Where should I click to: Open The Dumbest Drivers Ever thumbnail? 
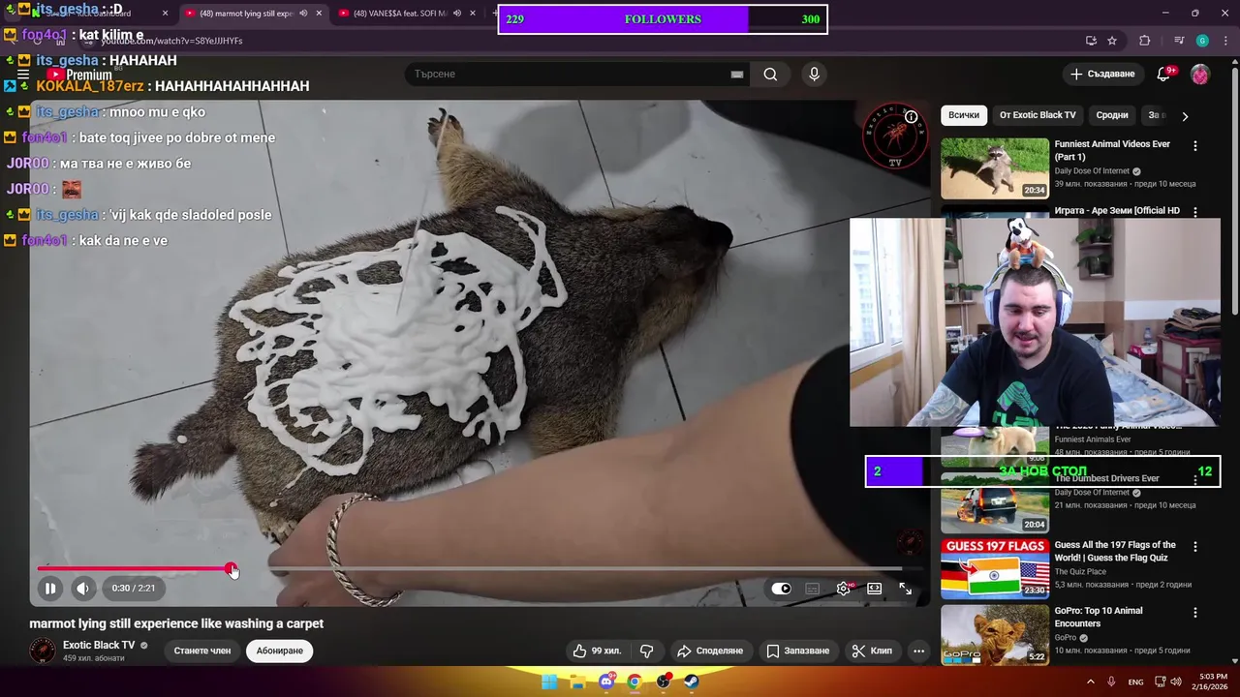click(995, 502)
